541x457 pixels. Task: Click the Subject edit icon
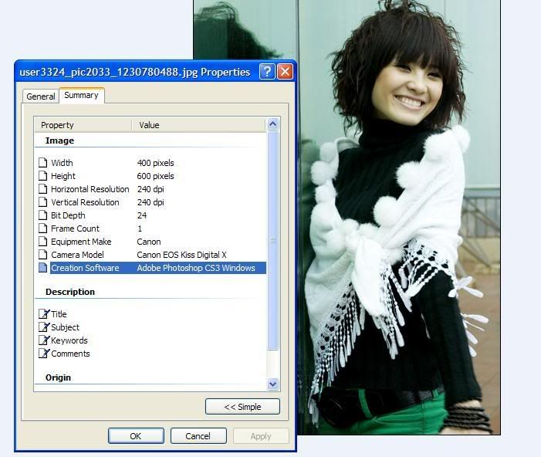(x=43, y=327)
